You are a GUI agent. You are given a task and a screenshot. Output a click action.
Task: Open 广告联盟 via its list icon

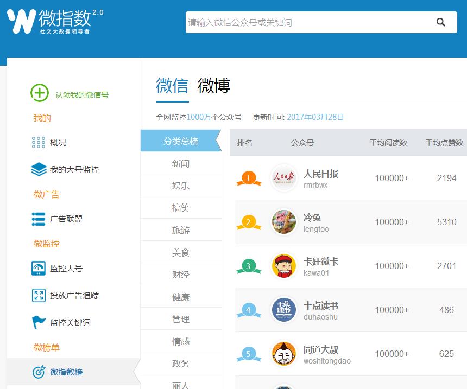[x=38, y=220]
